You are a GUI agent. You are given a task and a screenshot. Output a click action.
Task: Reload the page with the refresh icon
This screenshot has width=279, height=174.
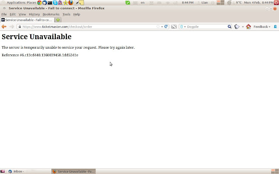[x=166, y=27]
